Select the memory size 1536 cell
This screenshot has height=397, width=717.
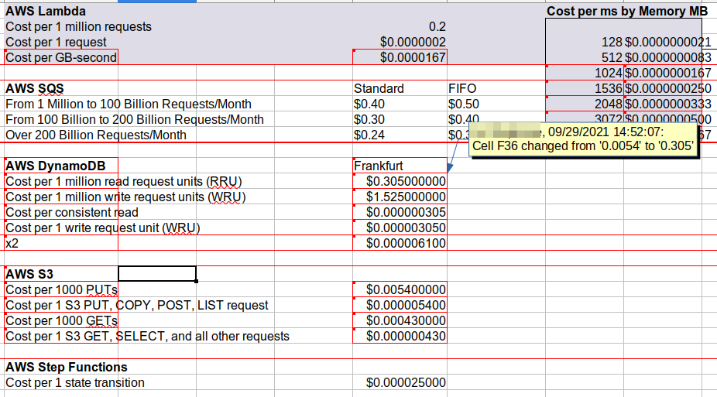click(585, 89)
